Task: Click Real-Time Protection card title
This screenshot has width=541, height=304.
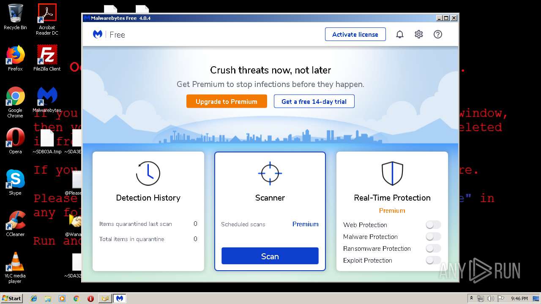Action: coord(392,198)
